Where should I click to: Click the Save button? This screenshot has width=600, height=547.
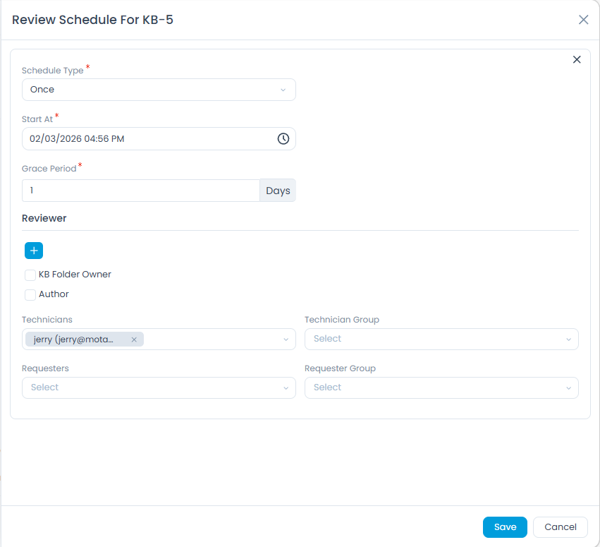(505, 527)
